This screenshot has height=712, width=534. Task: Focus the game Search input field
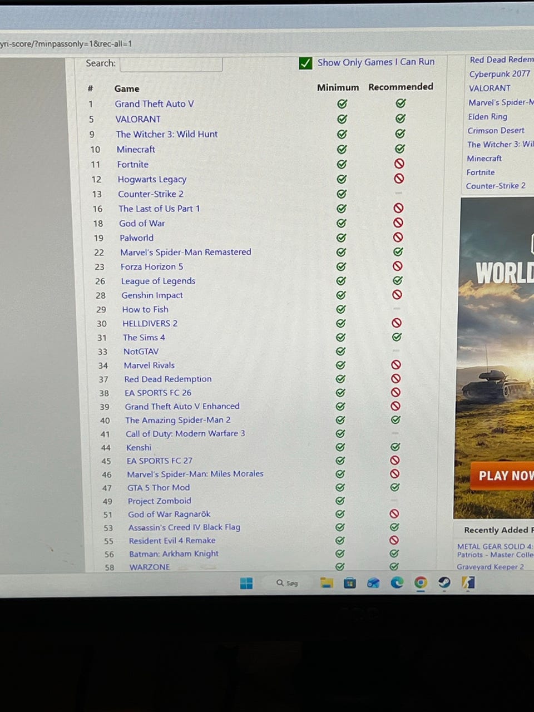pos(171,65)
